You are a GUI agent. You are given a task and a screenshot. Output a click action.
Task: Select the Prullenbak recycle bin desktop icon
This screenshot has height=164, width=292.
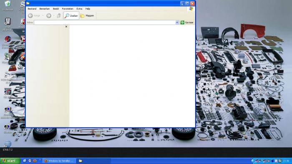click(8, 5)
